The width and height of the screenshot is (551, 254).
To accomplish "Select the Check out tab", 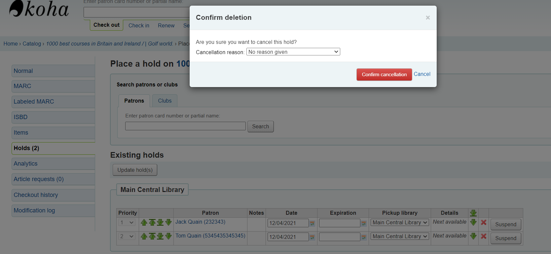I will pyautogui.click(x=106, y=25).
